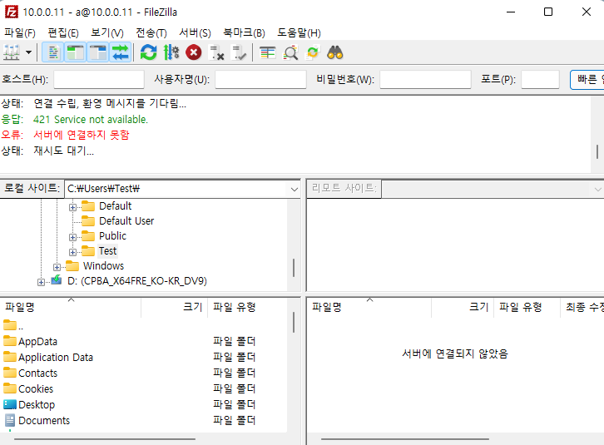Toggle transfer queue display
The image size is (604, 445).
120,52
